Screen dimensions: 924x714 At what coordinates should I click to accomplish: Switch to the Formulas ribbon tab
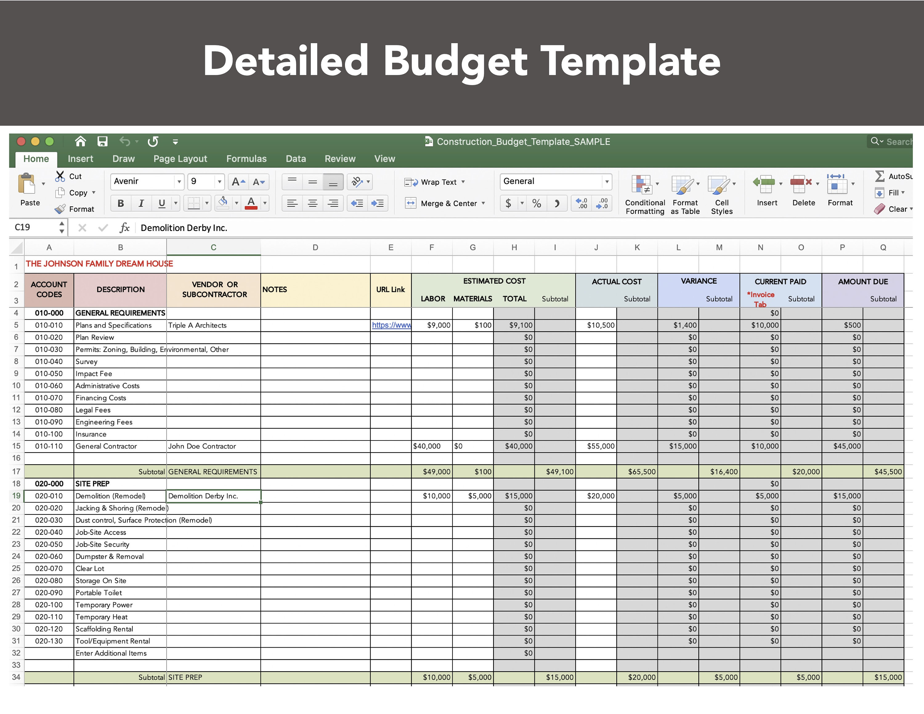tap(246, 159)
